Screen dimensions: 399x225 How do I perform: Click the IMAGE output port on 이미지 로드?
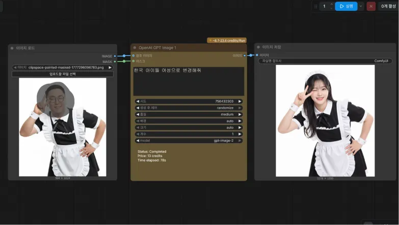(x=115, y=56)
